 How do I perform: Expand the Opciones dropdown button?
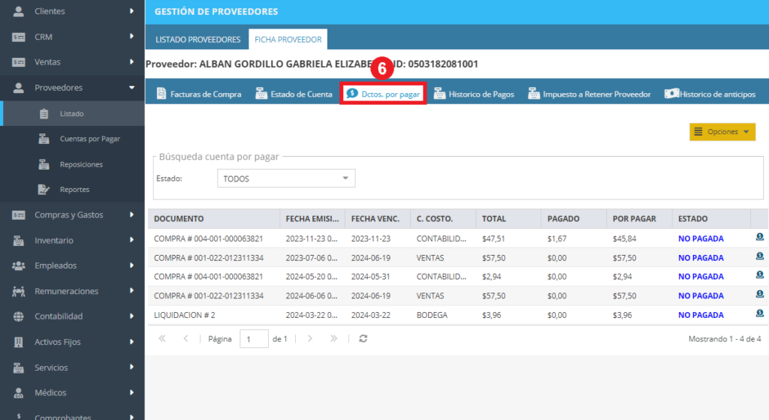[x=722, y=132]
